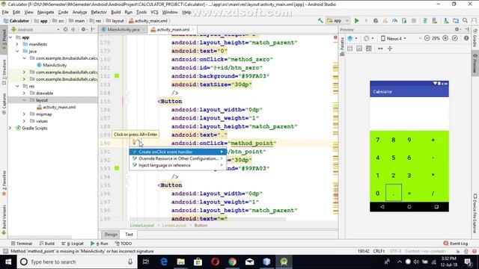The height and width of the screenshot is (269, 479).
Task: Click the Debug app bug icon
Action: 376,21
